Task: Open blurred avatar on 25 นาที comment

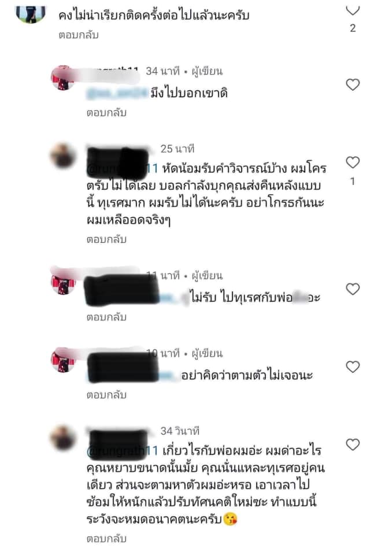Action: pyautogui.click(x=64, y=156)
